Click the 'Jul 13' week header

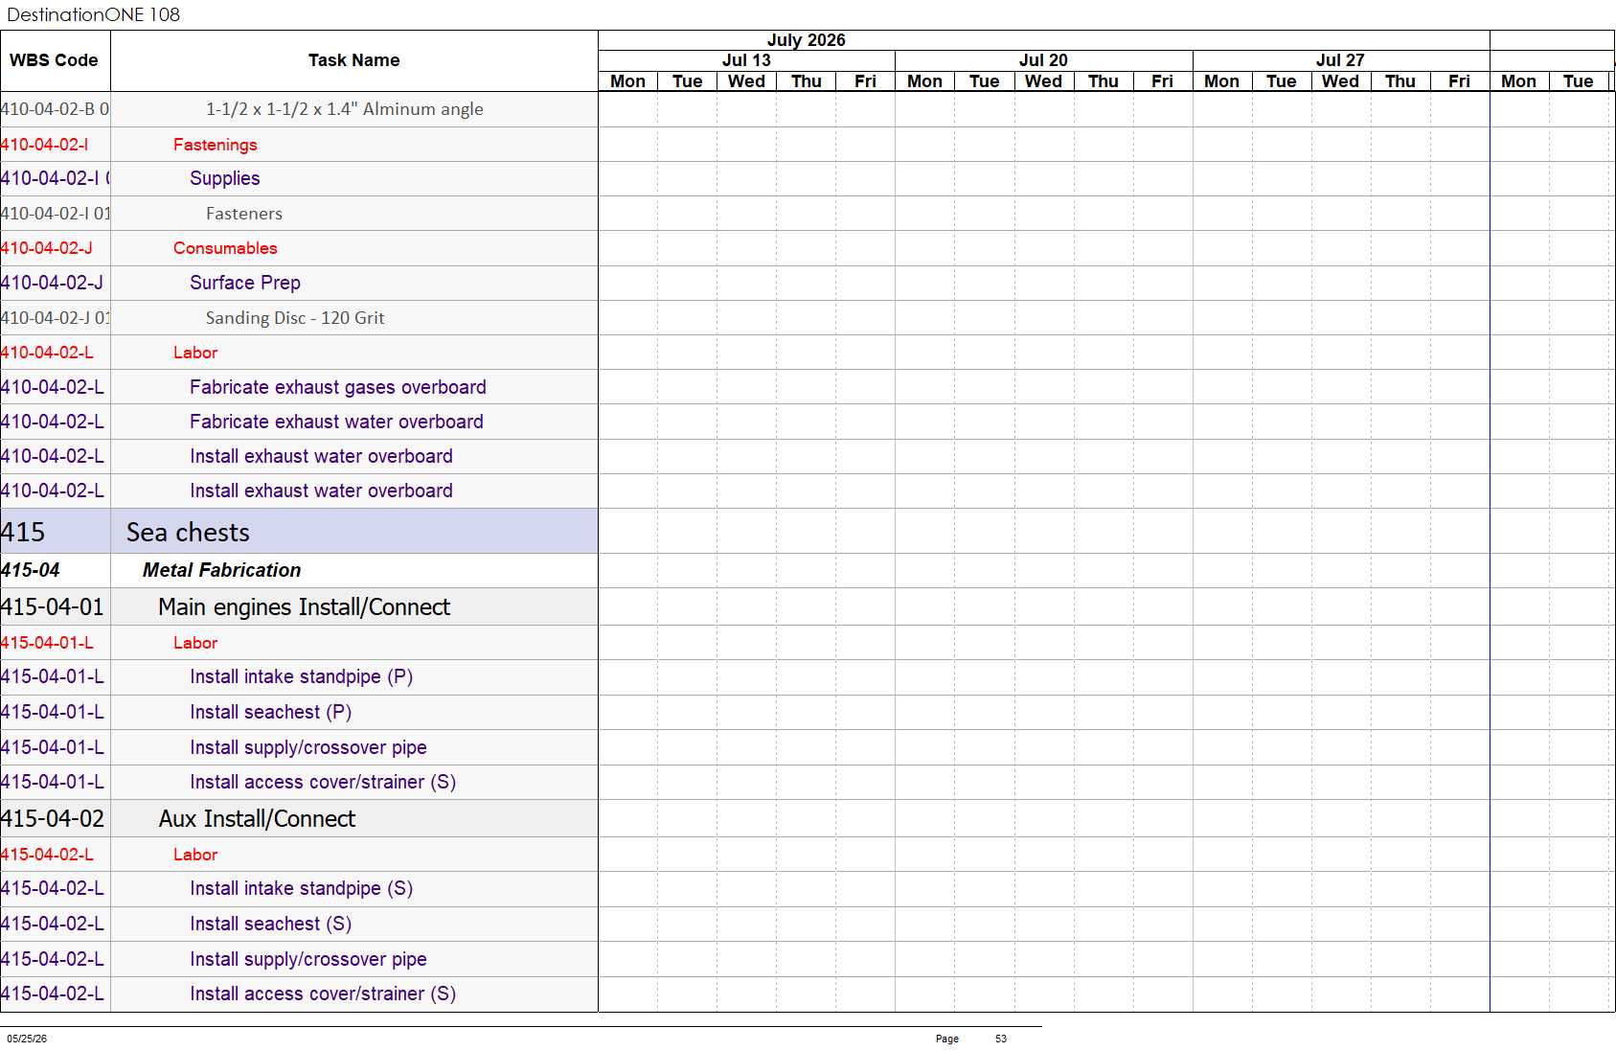746,60
